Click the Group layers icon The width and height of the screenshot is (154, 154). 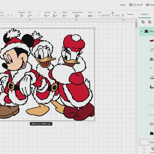[x=143, y=22]
